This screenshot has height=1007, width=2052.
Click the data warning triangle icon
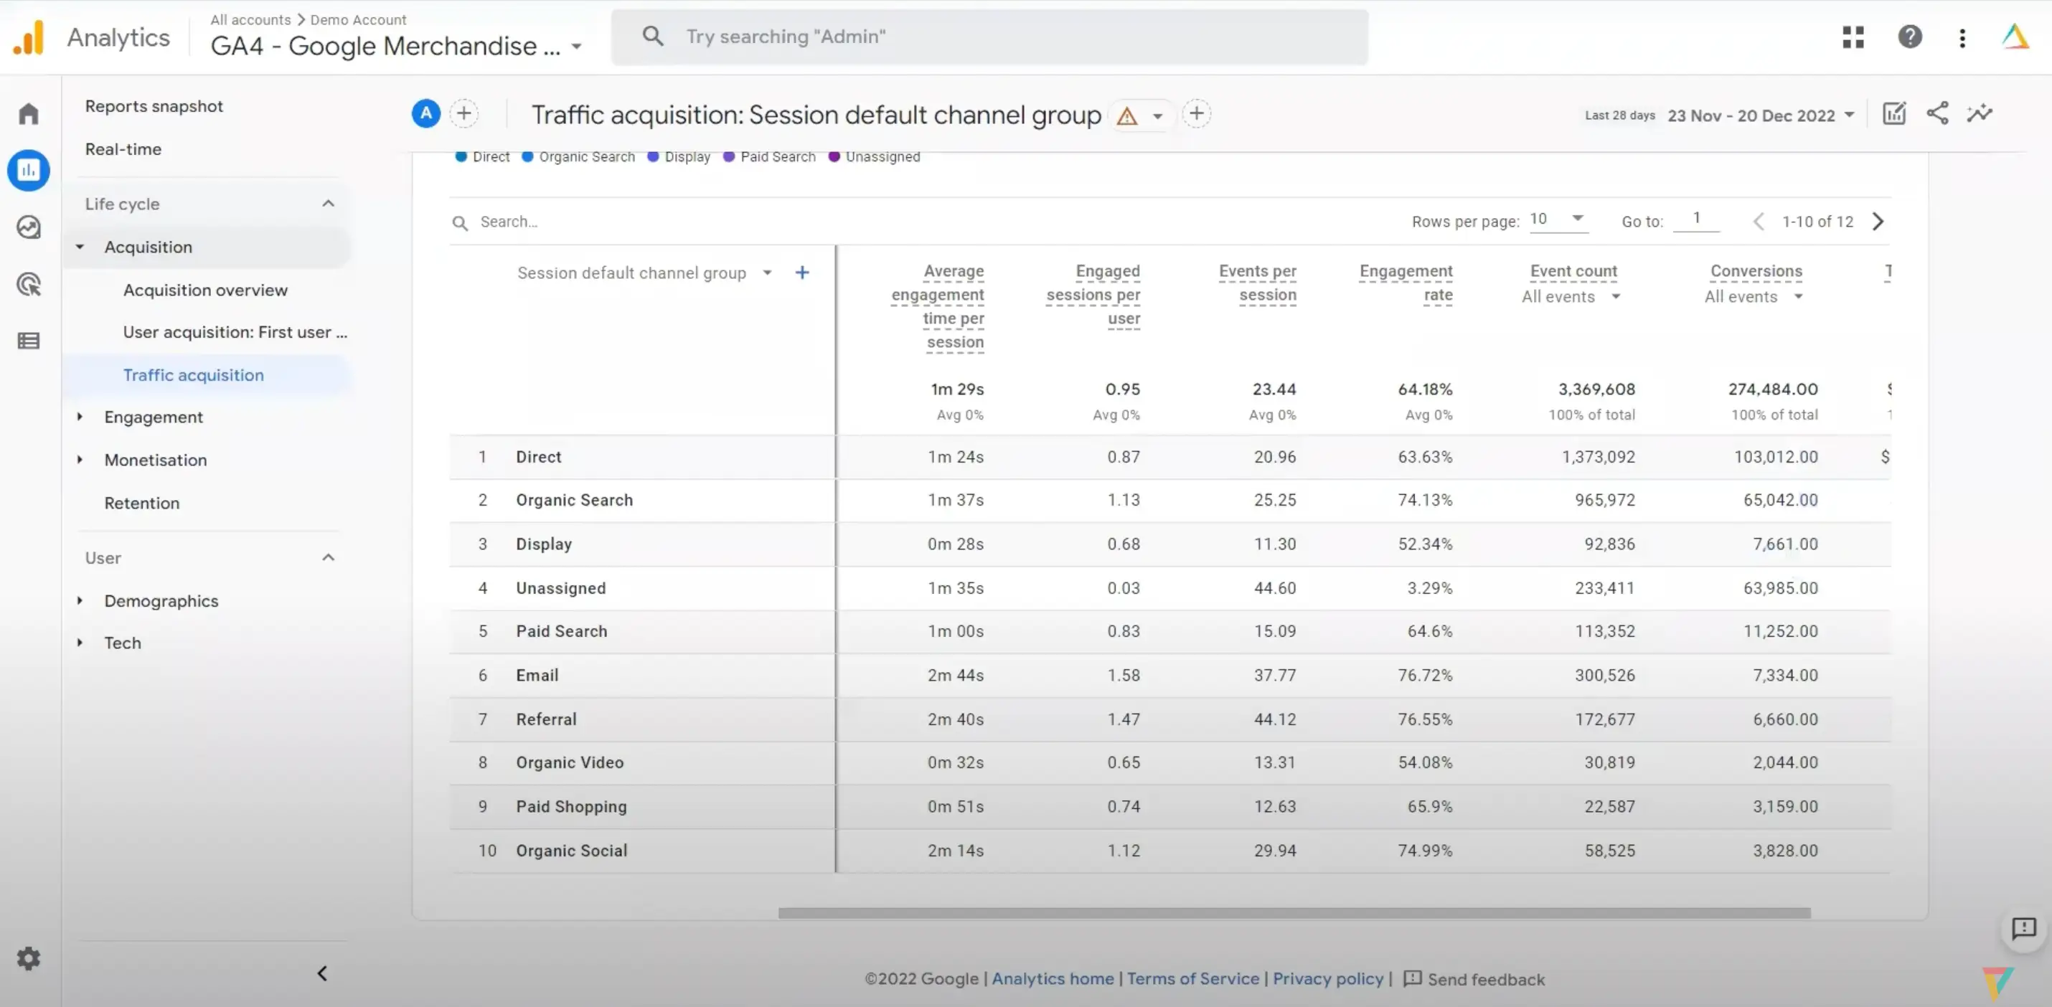coord(1126,116)
